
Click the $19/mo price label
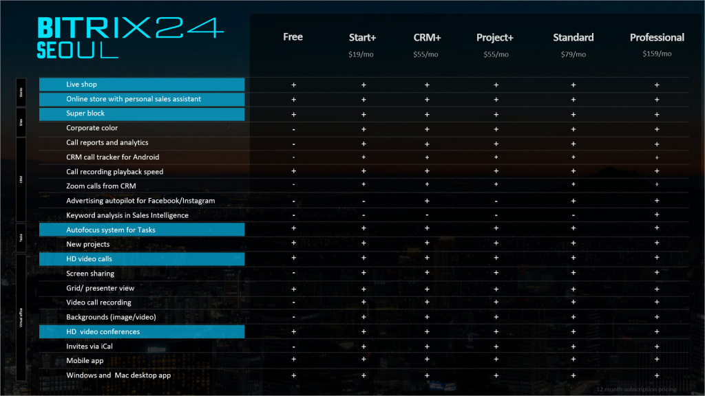pos(361,54)
